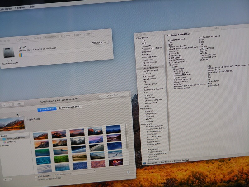Select the Schreibtisch tab
The width and height of the screenshot is (249, 187).
(47, 109)
